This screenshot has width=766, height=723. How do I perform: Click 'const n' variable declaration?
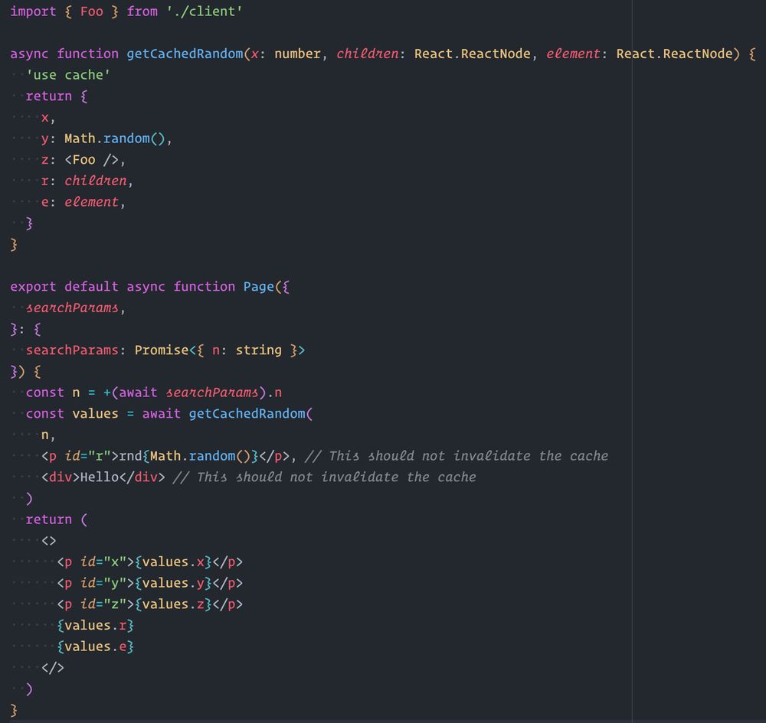(53, 392)
